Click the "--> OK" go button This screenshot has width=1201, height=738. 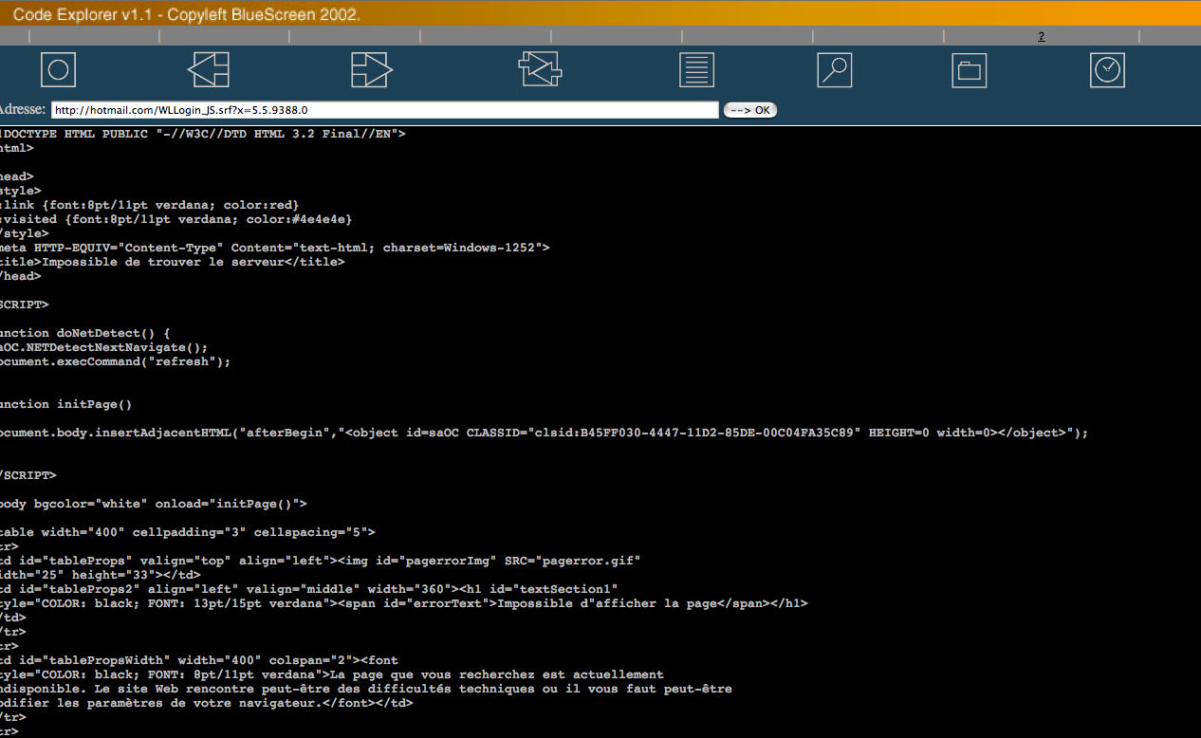point(749,110)
